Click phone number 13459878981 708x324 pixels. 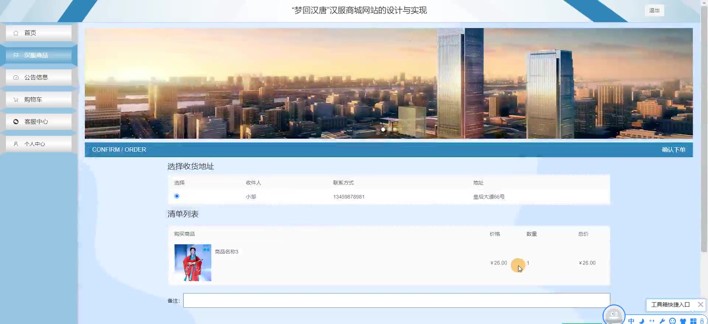click(x=349, y=197)
